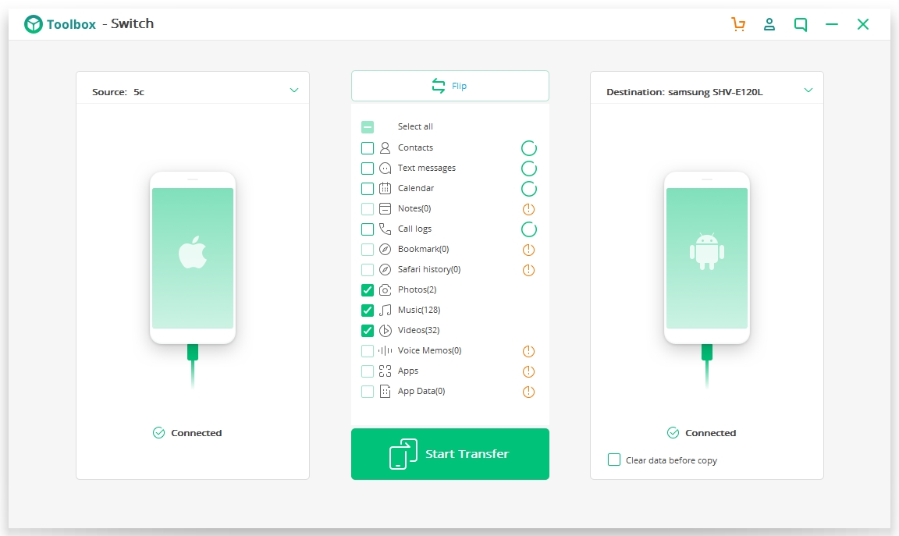899x536 pixels.
Task: Click the warning icon beside Notes
Action: click(x=528, y=209)
